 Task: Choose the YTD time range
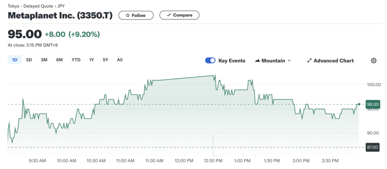pos(76,60)
